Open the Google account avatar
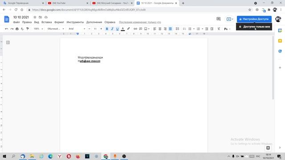The height and width of the screenshot is (160, 285). click(x=278, y=19)
